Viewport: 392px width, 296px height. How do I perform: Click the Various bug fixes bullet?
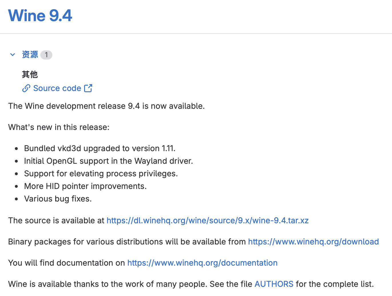[x=58, y=199]
